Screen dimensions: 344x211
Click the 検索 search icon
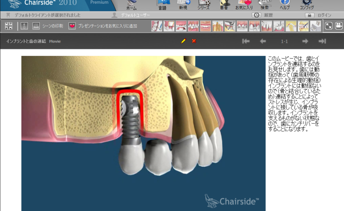click(x=265, y=5)
